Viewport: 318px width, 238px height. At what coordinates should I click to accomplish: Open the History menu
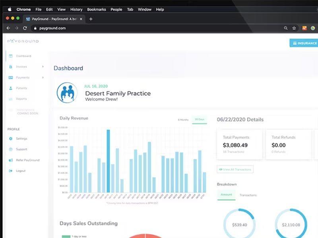click(76, 10)
